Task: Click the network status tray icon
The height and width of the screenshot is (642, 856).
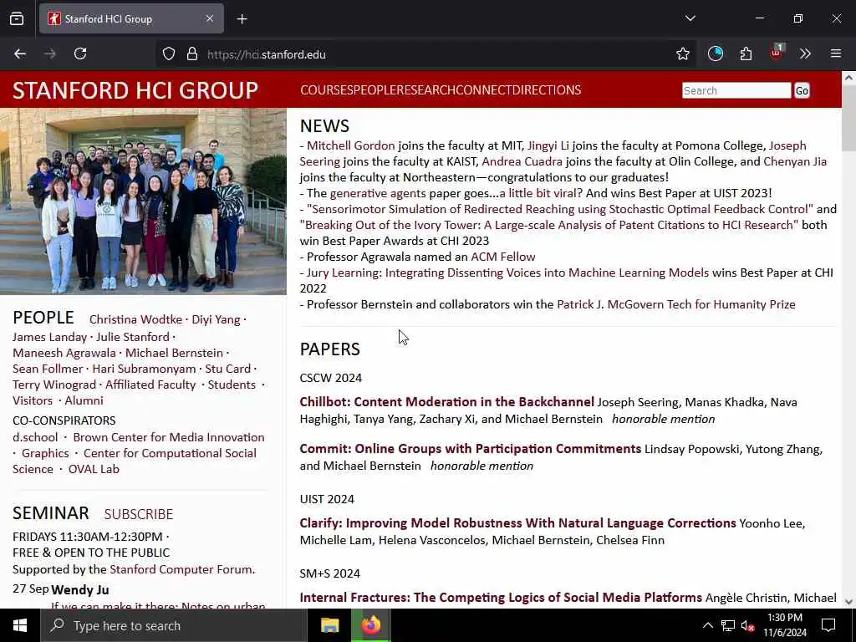Action: pos(728,625)
